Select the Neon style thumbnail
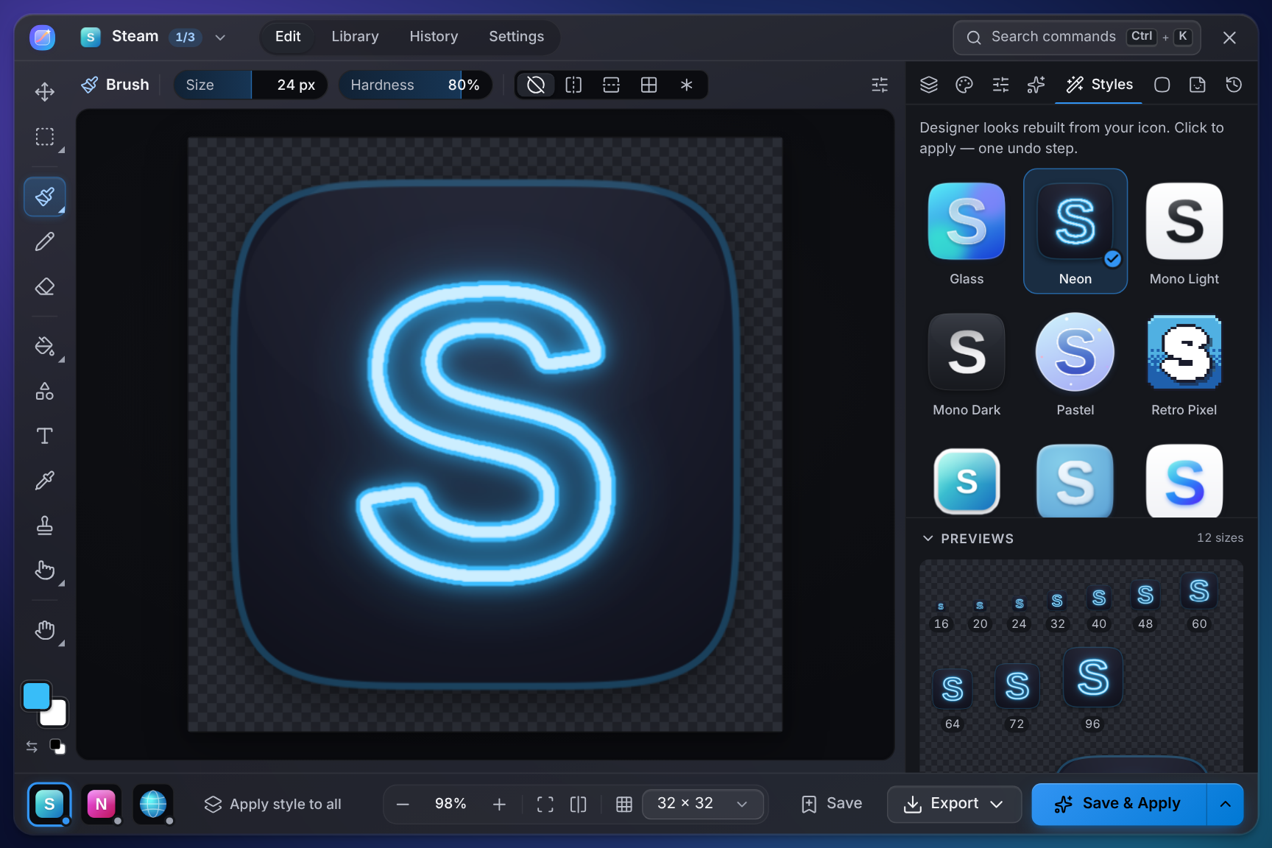Image resolution: width=1272 pixels, height=848 pixels. [1075, 231]
